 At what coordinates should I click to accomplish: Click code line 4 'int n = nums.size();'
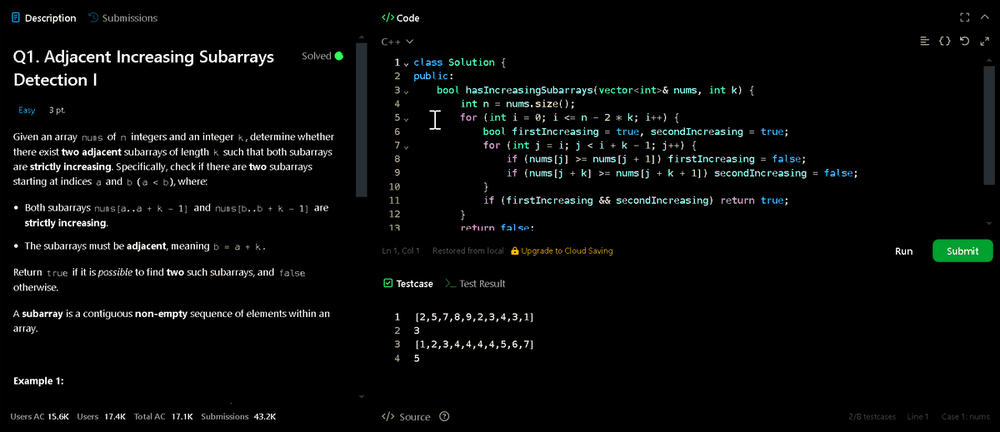(x=517, y=104)
